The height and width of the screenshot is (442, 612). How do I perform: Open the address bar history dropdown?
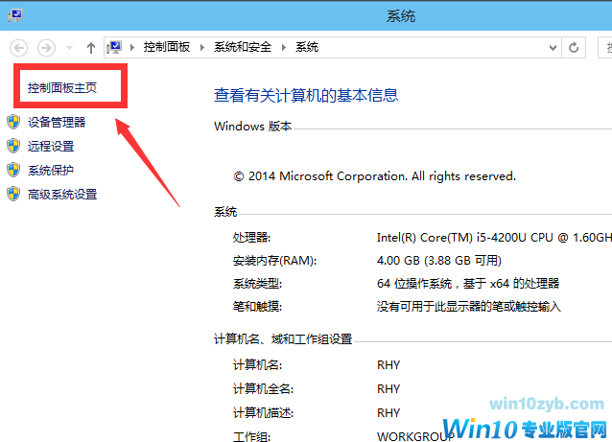pos(553,48)
